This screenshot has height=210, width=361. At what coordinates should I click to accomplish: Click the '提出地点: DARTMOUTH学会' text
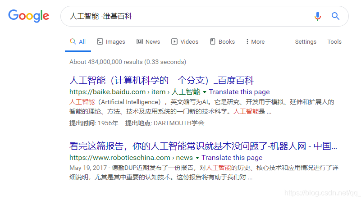click(165, 123)
